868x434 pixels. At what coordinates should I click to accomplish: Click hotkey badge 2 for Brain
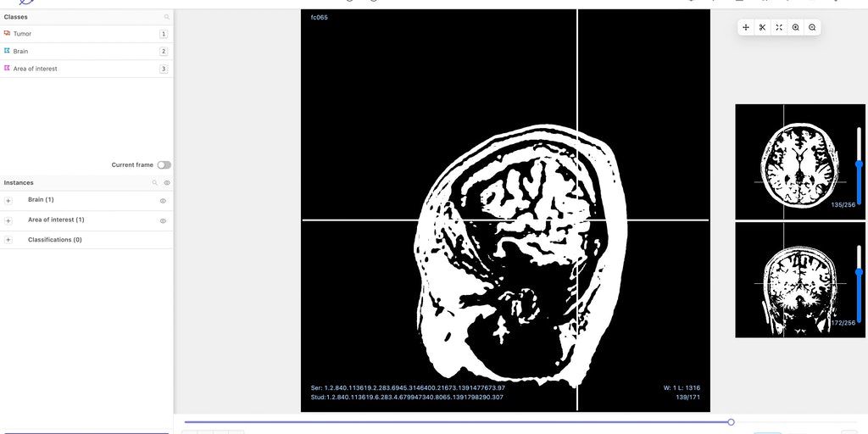[x=164, y=52]
